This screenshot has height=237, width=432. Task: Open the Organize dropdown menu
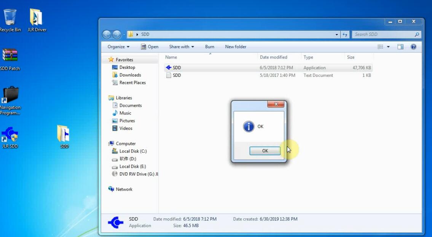click(x=118, y=47)
